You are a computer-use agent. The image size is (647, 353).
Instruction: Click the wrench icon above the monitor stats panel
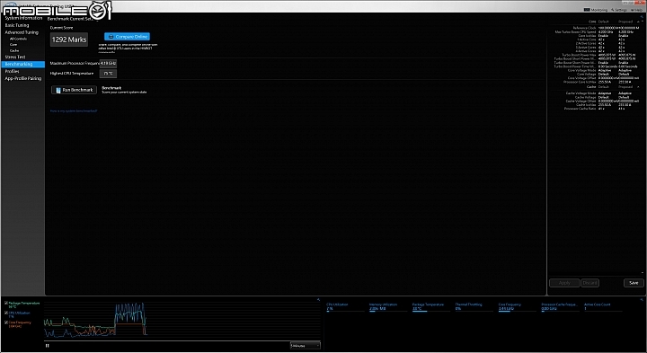[642, 300]
